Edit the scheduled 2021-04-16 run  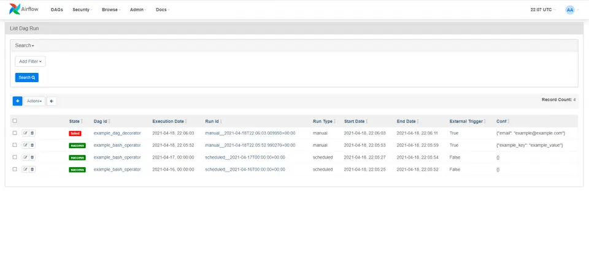(x=25, y=169)
